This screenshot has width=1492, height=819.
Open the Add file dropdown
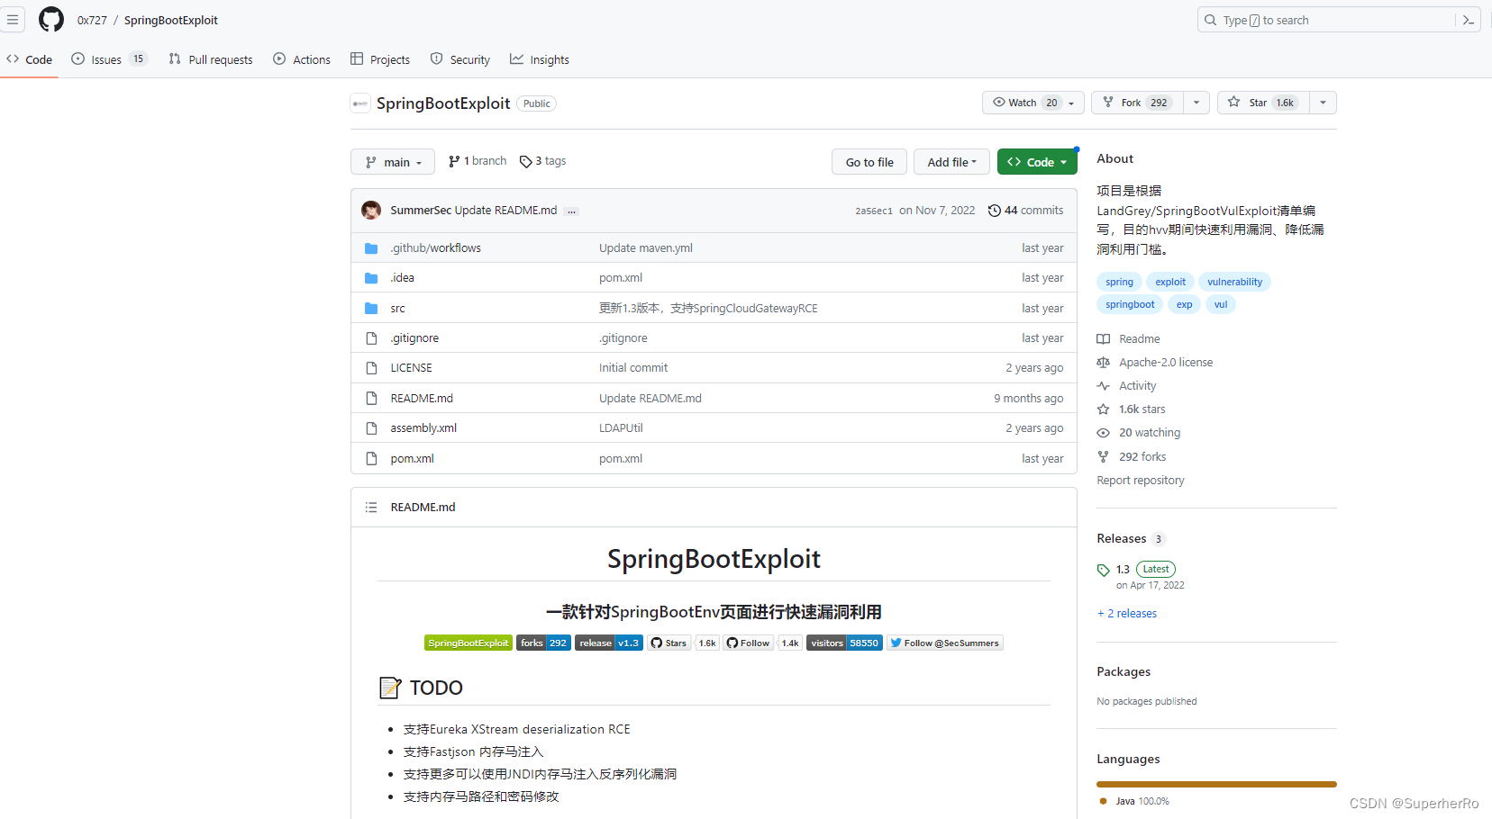click(x=951, y=161)
